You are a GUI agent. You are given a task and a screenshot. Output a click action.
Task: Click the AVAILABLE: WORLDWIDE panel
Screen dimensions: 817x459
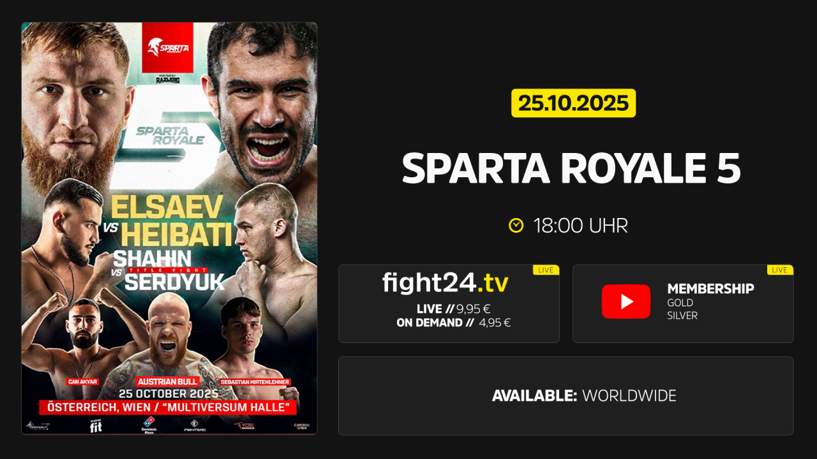pyautogui.click(x=566, y=396)
